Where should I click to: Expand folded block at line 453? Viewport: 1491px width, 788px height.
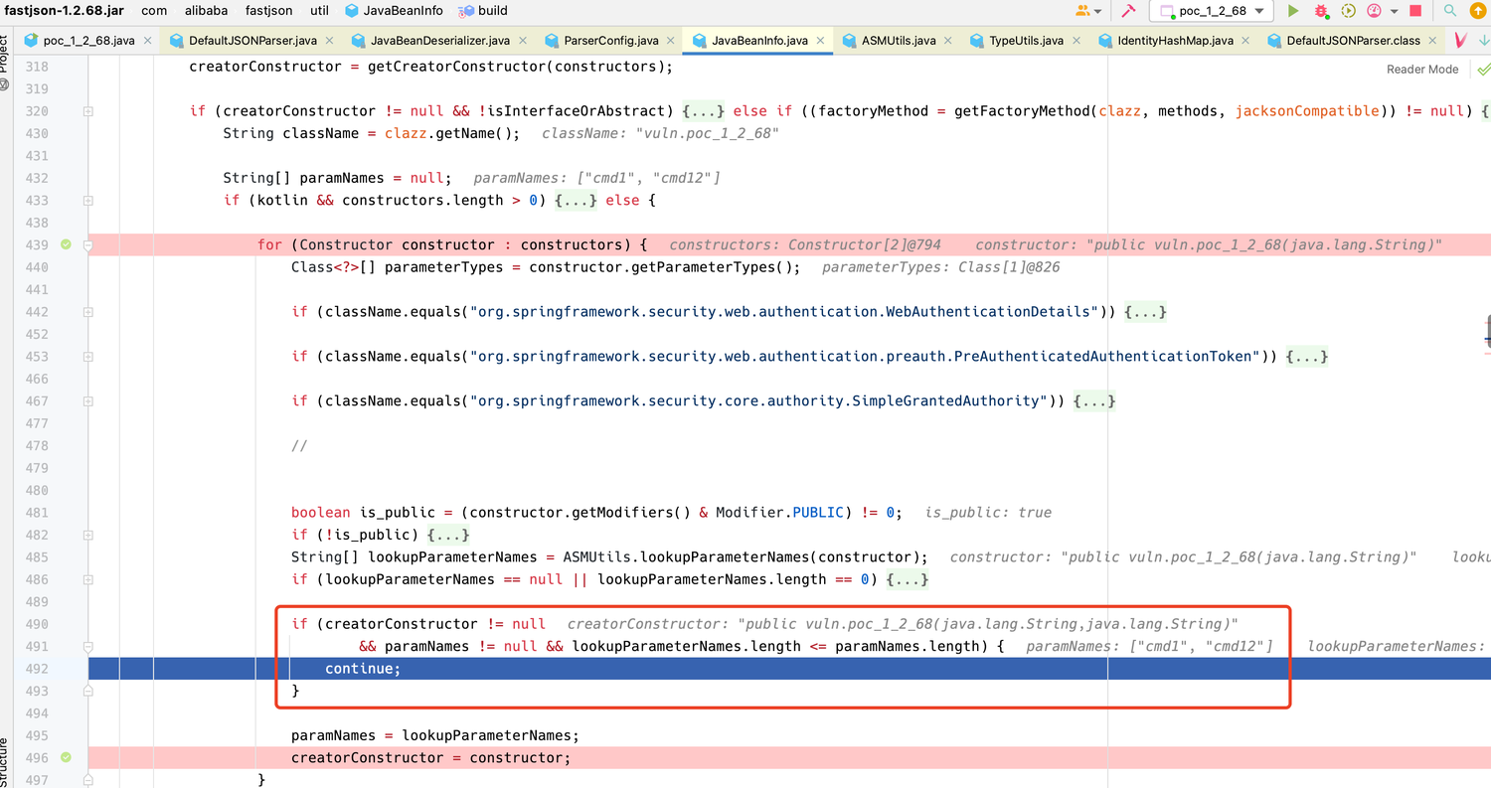coord(88,357)
